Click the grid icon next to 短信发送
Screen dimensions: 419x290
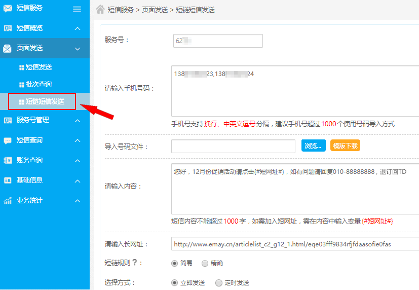pos(22,67)
